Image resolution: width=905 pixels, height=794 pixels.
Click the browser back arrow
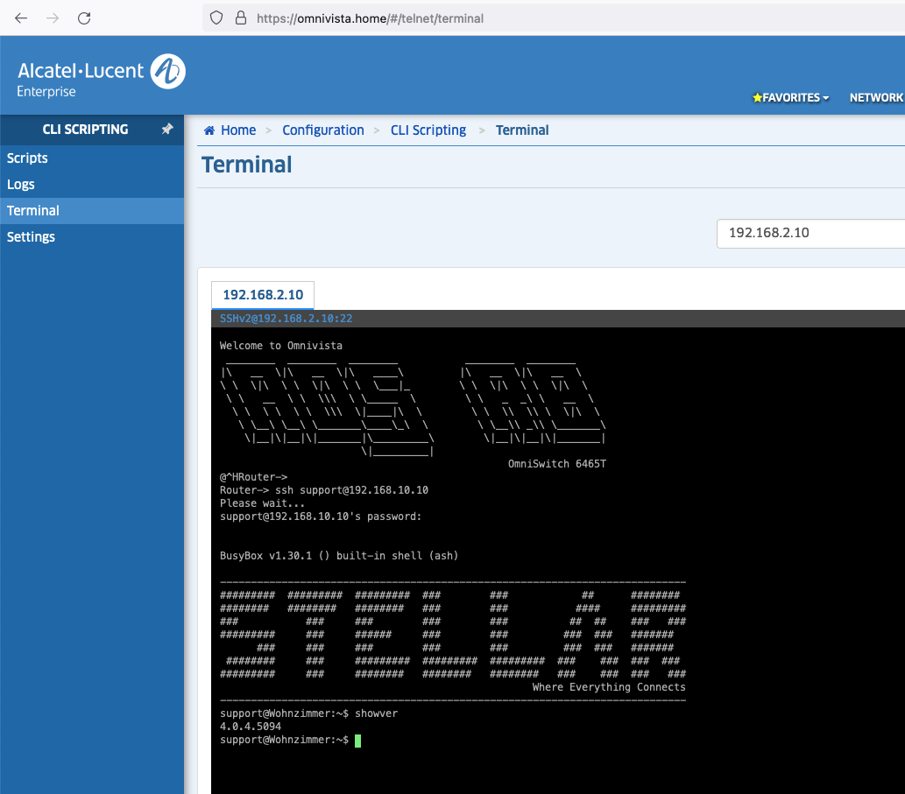pos(21,18)
